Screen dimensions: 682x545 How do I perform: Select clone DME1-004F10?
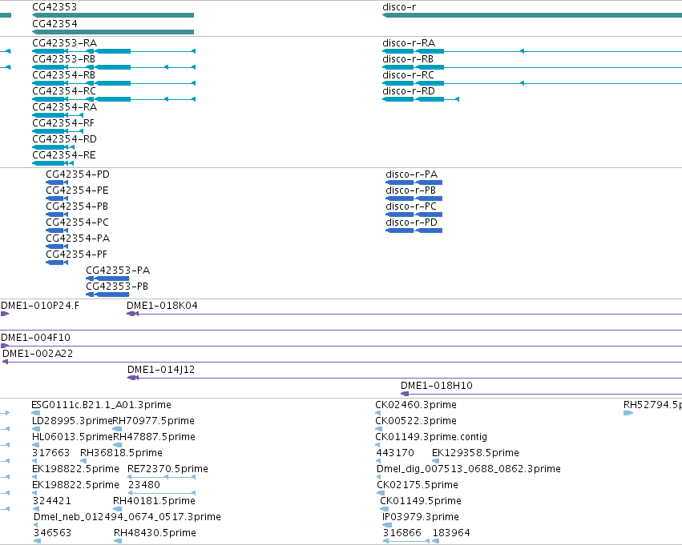341,346
